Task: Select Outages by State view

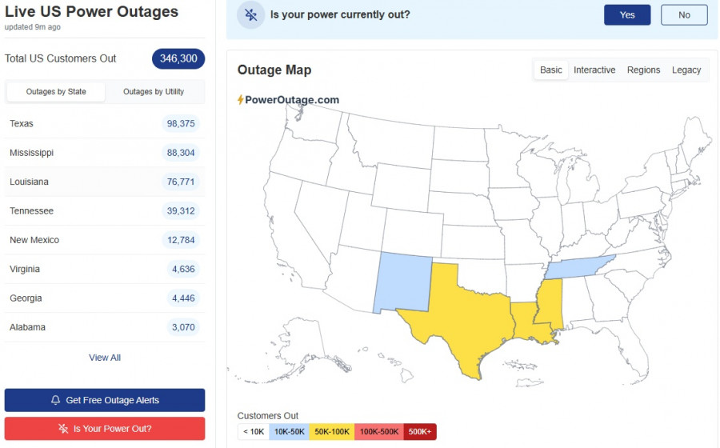Action: click(56, 92)
